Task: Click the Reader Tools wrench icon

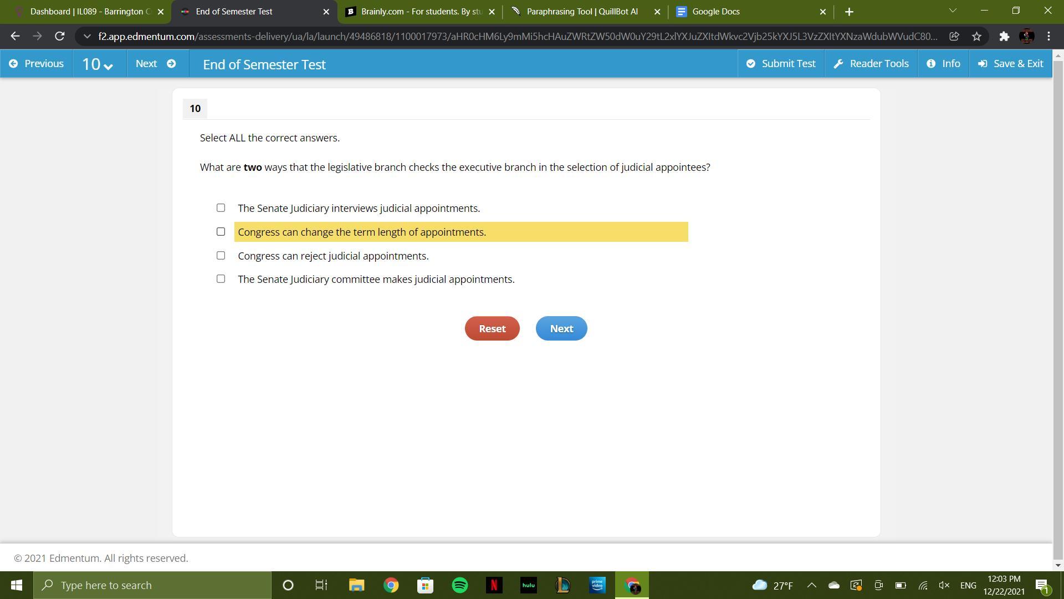Action: click(838, 64)
